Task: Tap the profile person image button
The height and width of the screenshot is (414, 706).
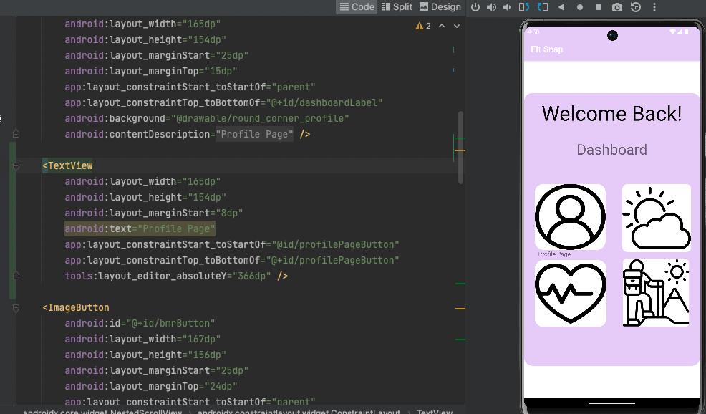Action: 570,217
